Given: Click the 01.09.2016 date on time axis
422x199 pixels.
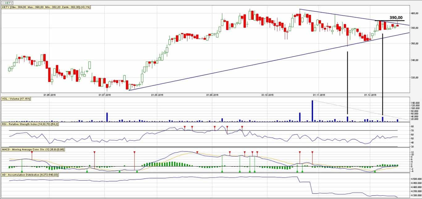Looking at the screenshot, I should pos(213,95).
